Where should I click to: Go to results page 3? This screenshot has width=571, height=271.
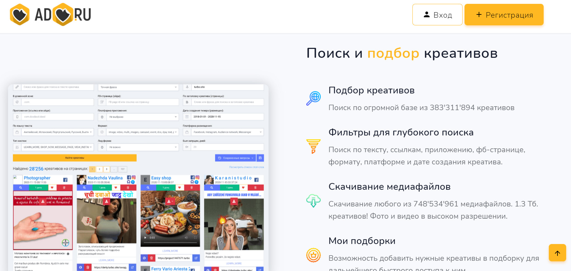tap(106, 169)
